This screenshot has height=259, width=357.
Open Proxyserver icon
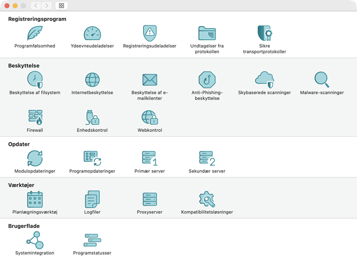[x=150, y=199]
